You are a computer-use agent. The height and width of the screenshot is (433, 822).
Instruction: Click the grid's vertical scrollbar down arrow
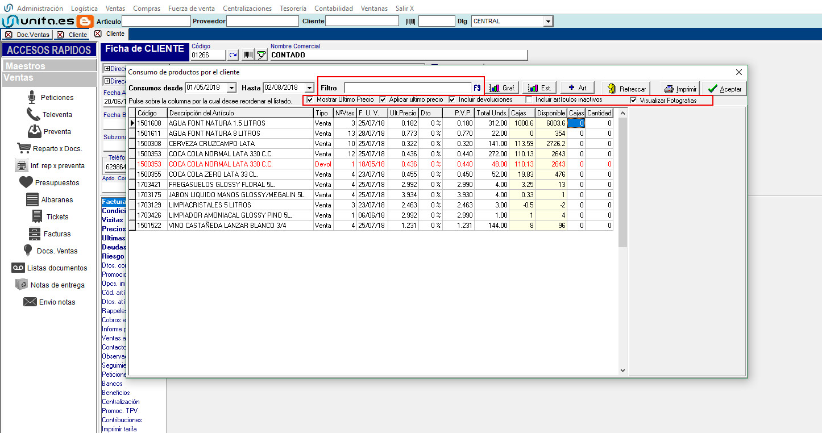point(622,370)
